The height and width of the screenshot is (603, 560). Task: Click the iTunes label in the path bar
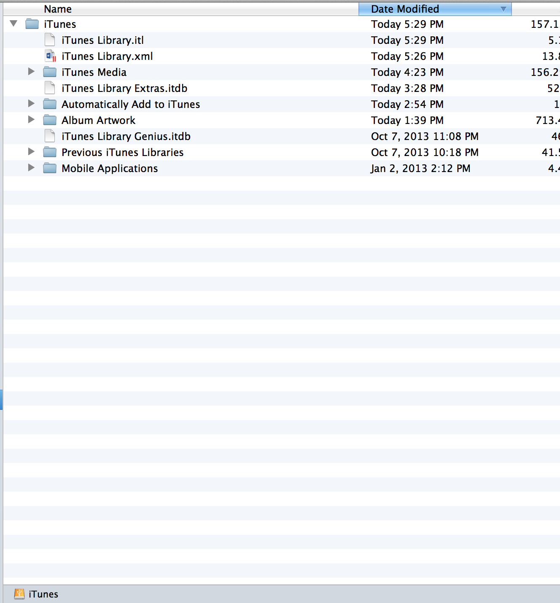[43, 594]
